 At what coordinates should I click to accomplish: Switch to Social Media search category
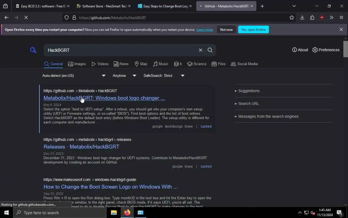tap(244, 64)
